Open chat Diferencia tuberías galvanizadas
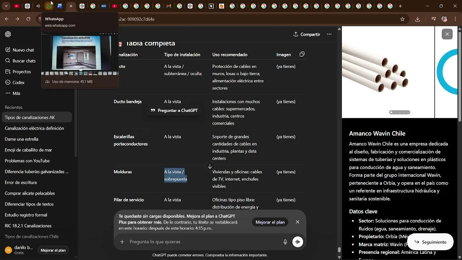462x260 pixels. click(x=37, y=172)
